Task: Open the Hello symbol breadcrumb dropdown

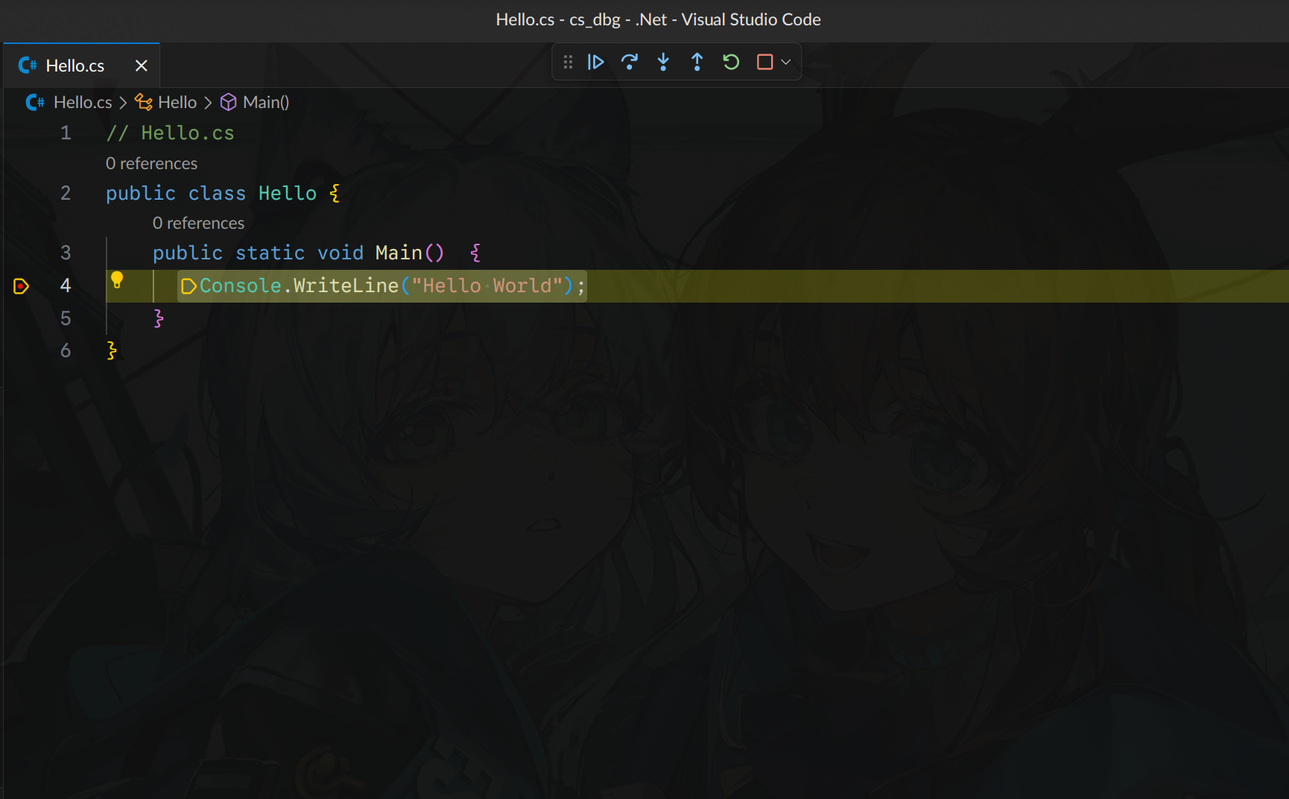Action: (177, 102)
